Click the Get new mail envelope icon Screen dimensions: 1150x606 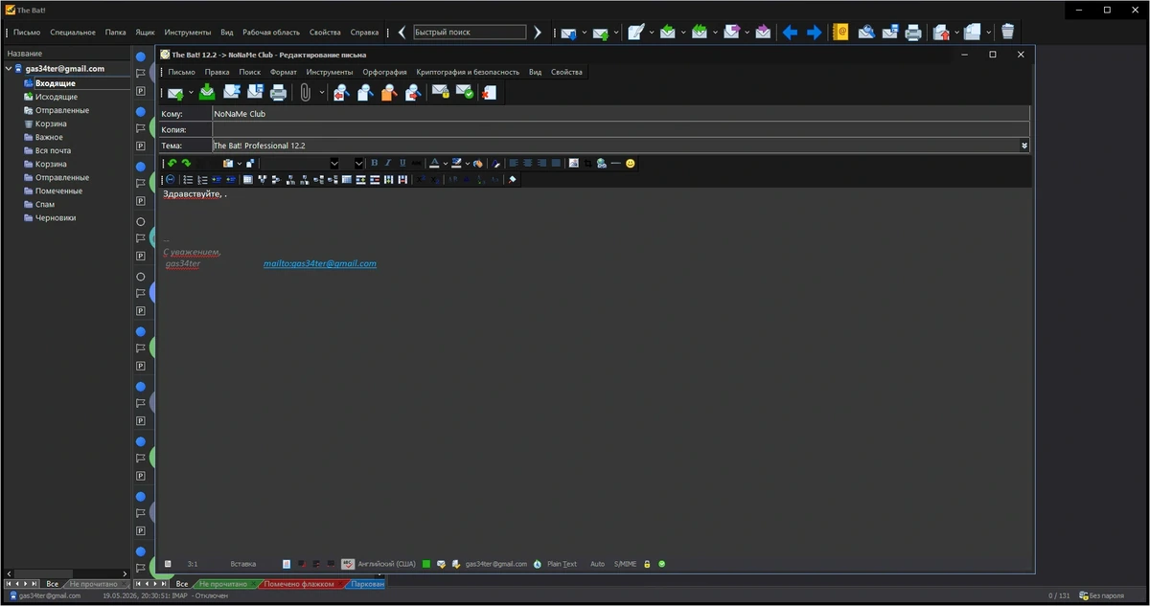coord(568,33)
